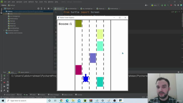Open IDE settings gear in top toolbar

(x=178, y=5)
